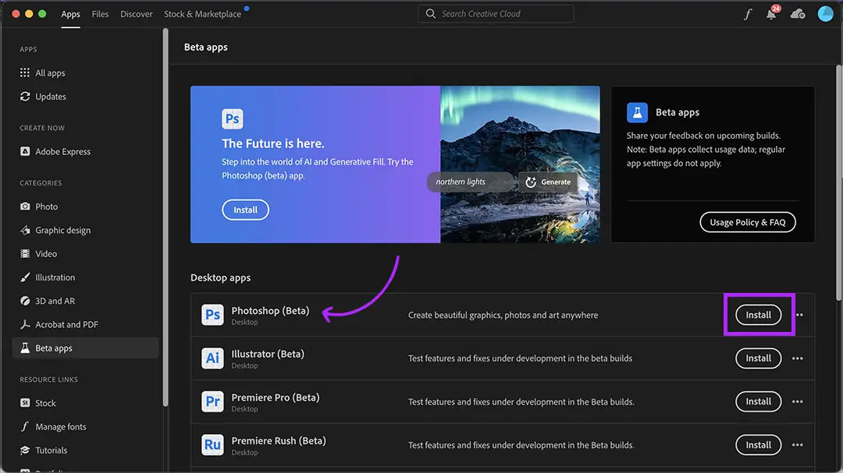843x473 pixels.
Task: Click the Tutorials graduation cap icon
Action: pos(25,450)
